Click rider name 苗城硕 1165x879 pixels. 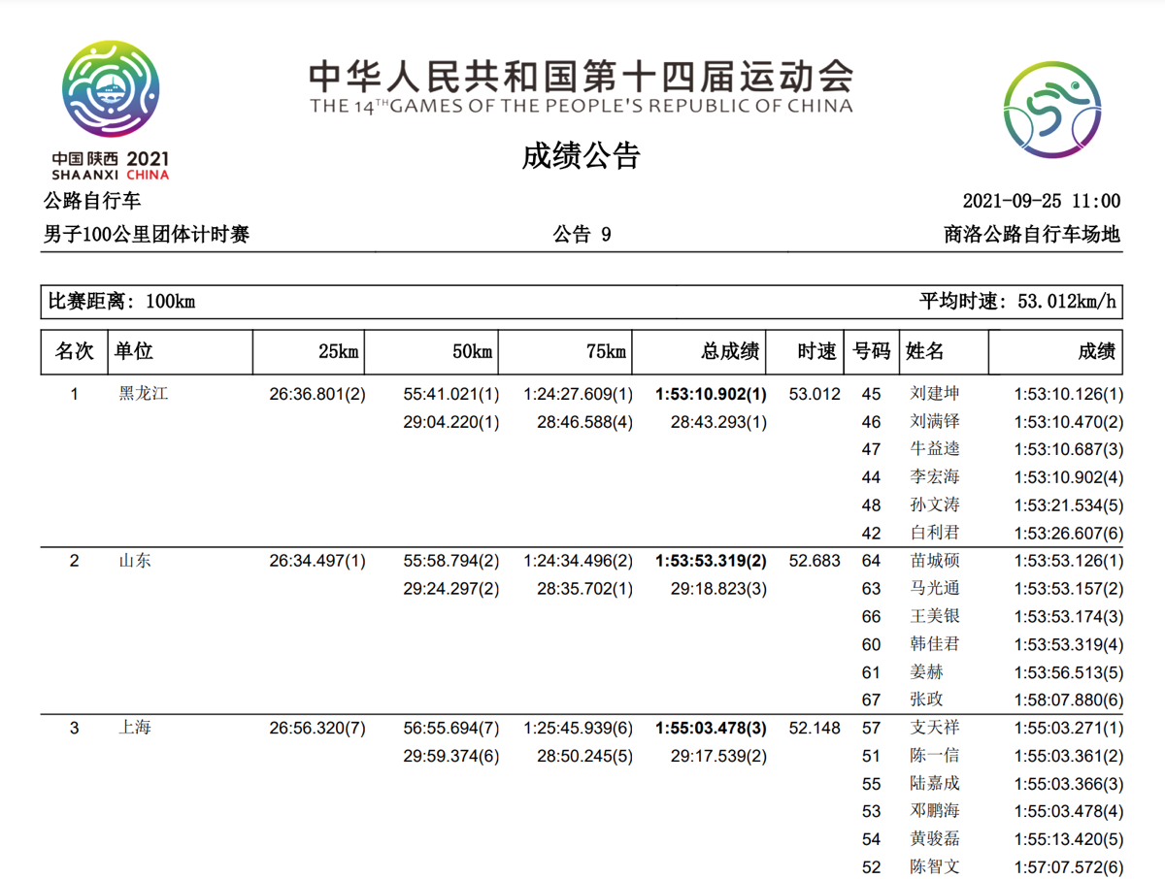(936, 561)
